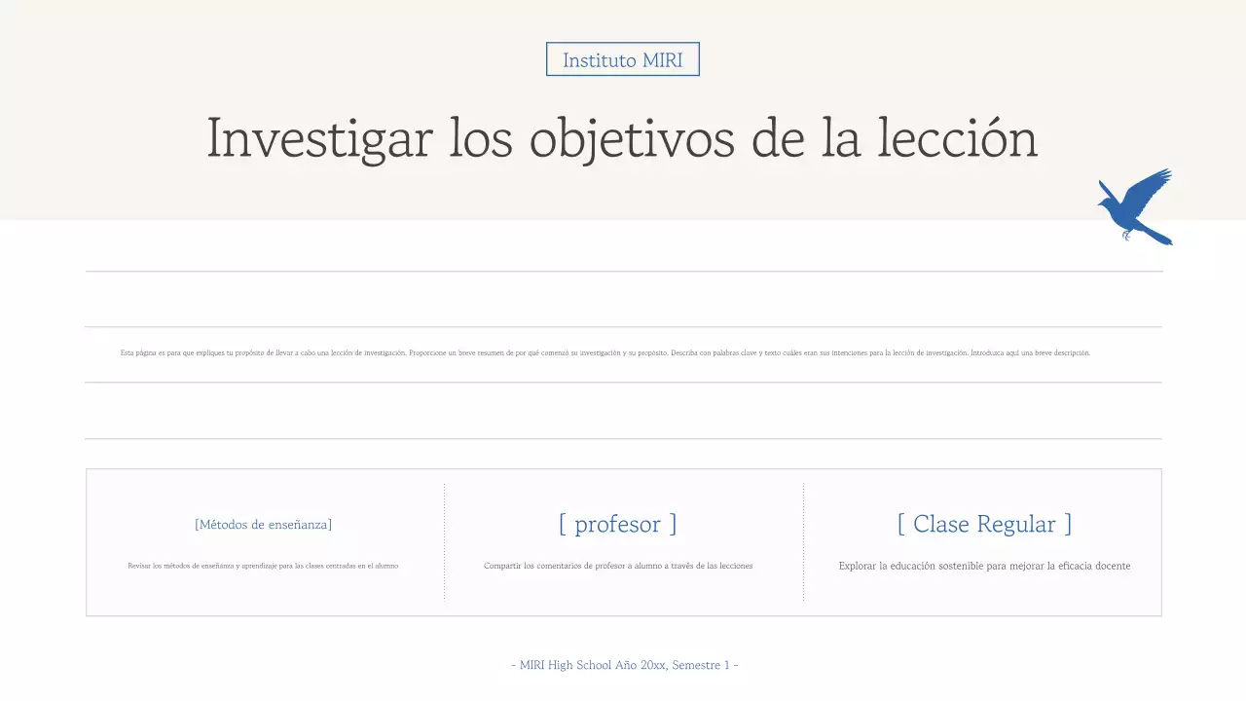Select the [Métodos de enseñanza] heading
Viewport: 1246px width, 701px height.
coord(263,524)
